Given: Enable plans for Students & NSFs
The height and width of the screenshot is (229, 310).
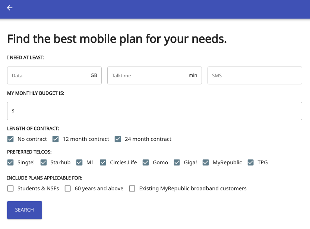Looking at the screenshot, I should tap(10, 188).
